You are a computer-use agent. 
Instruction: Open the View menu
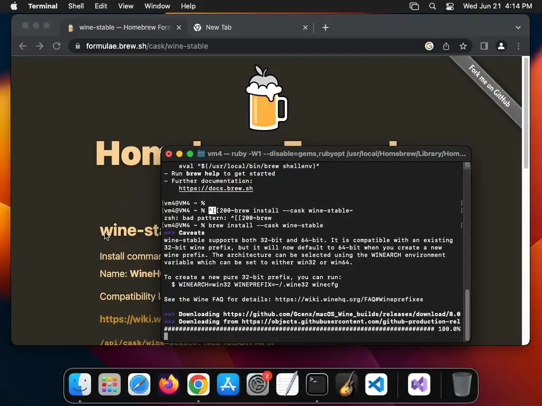tap(126, 6)
